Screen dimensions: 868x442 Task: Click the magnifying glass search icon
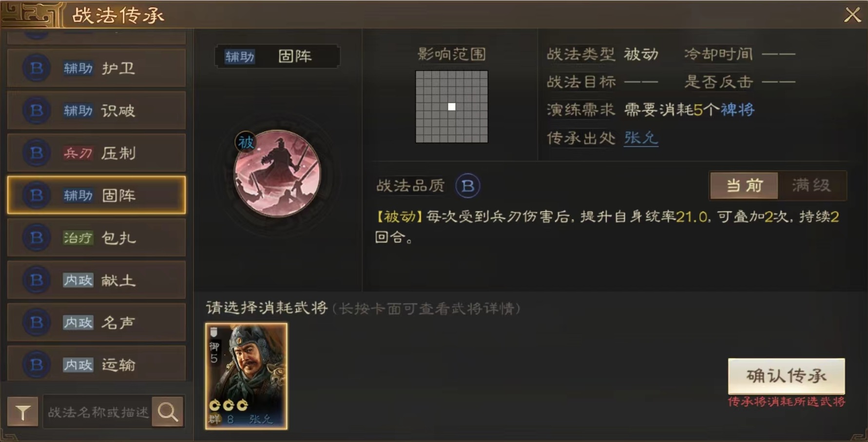(x=168, y=412)
